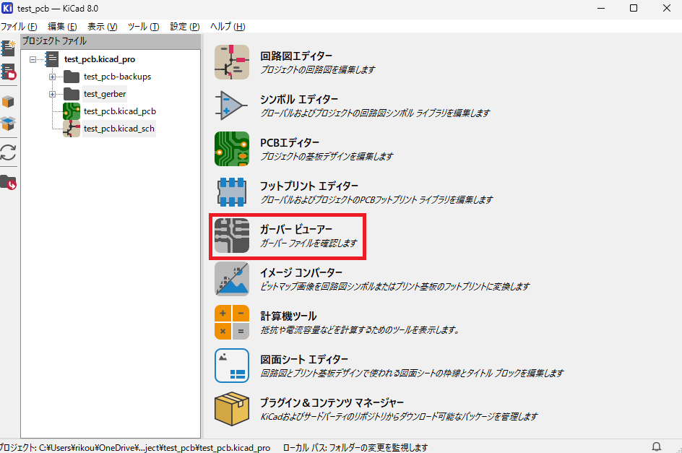Click the Unarchive project box icon

(8, 124)
